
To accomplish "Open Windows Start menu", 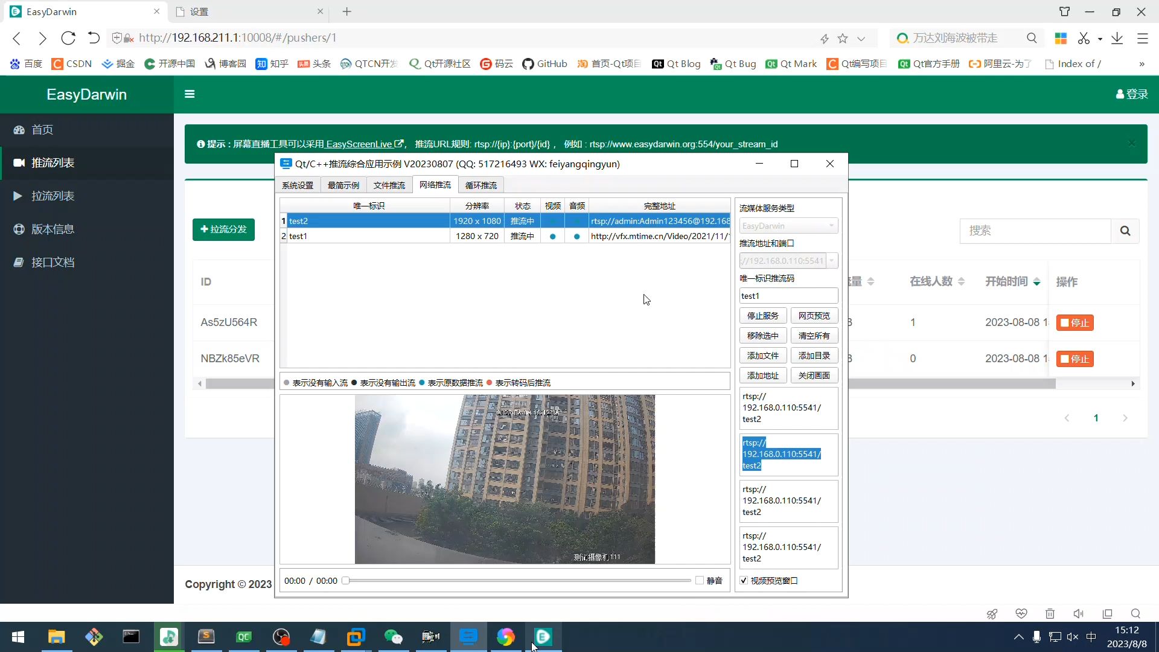I will pos(18,637).
